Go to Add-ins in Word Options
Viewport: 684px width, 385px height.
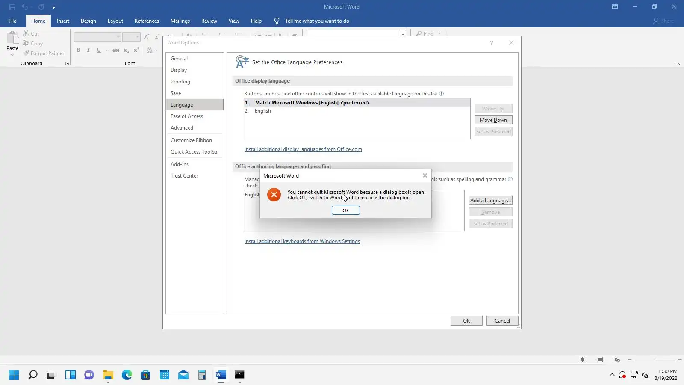tap(195, 164)
